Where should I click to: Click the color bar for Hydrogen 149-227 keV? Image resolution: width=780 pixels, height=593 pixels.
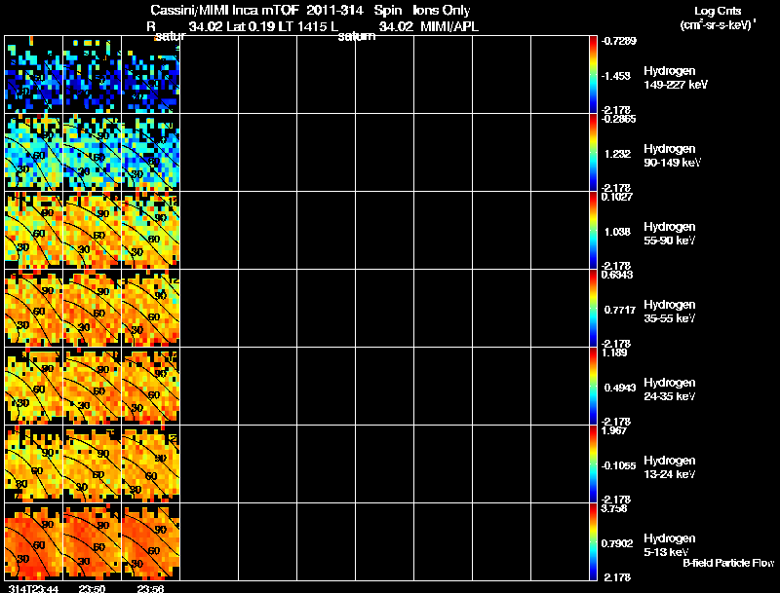[593, 75]
